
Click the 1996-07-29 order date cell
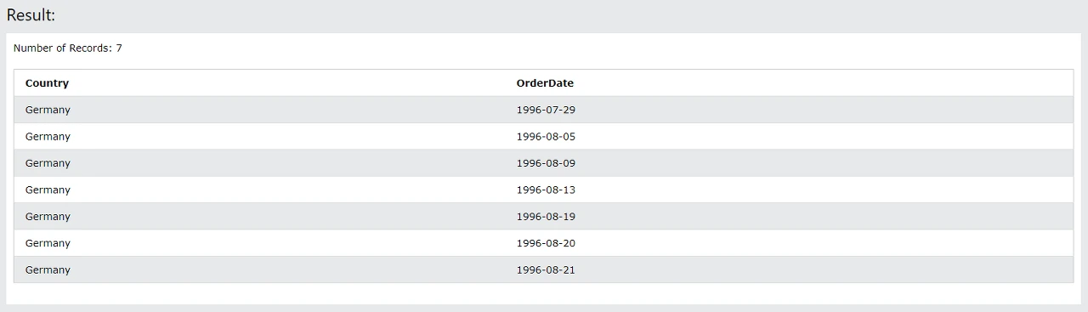546,110
